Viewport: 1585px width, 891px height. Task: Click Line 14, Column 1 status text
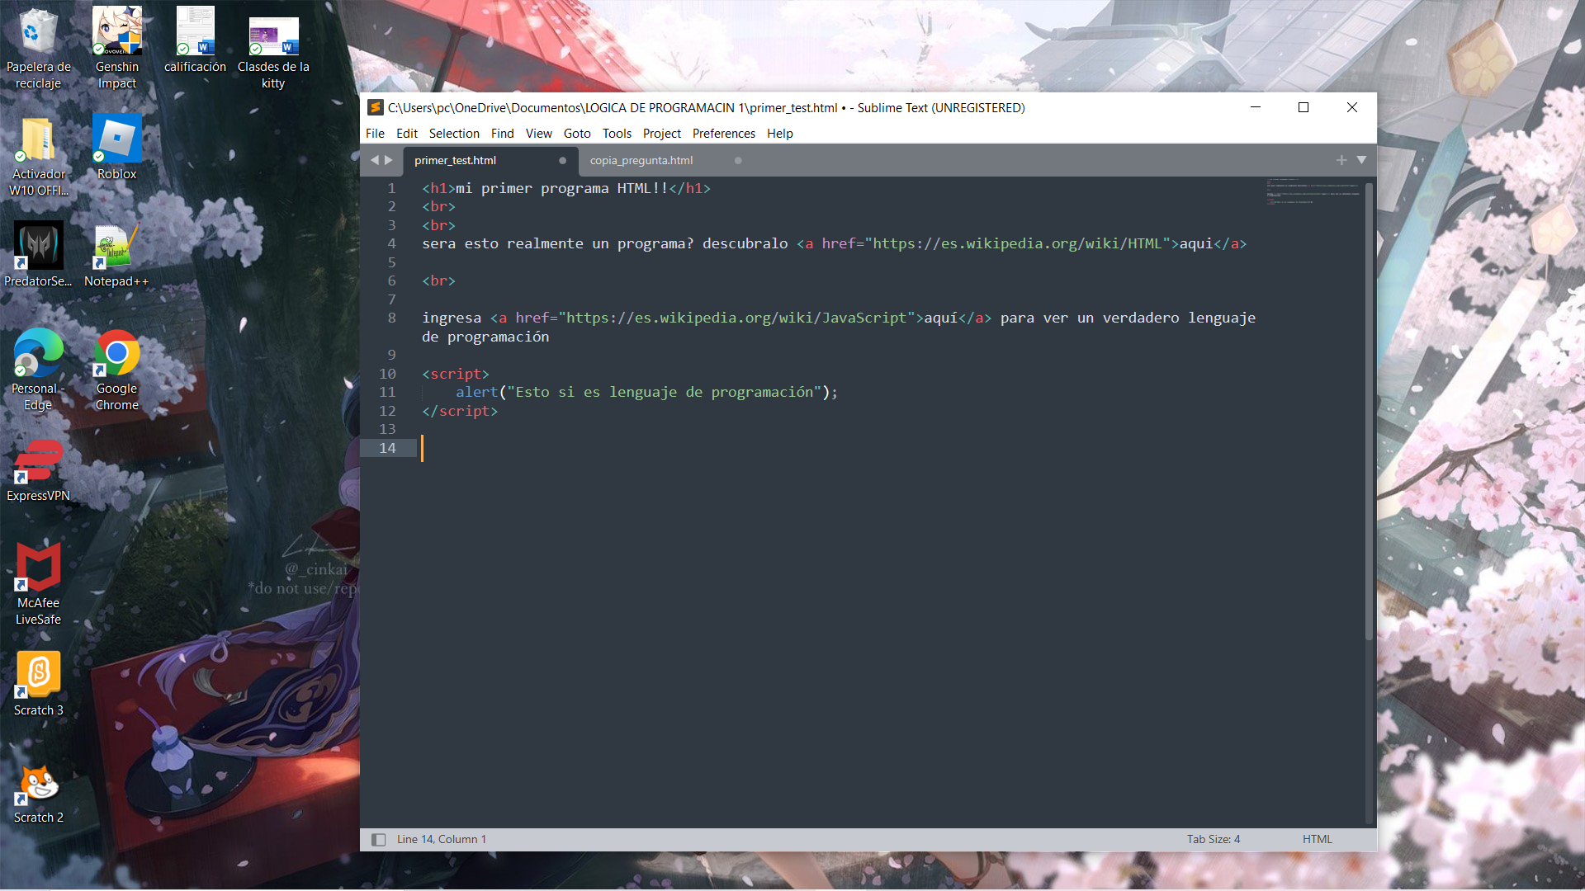pos(442,839)
